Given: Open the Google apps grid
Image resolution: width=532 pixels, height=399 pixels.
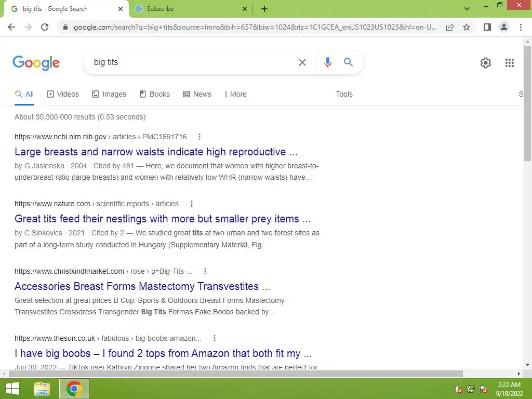Looking at the screenshot, I should point(510,63).
